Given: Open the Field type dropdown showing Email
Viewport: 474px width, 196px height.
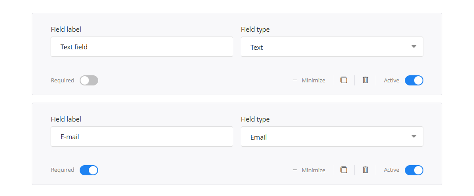Looking at the screenshot, I should [x=332, y=137].
